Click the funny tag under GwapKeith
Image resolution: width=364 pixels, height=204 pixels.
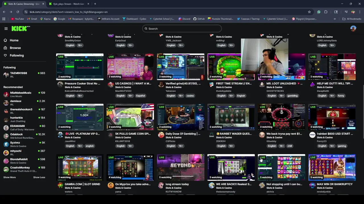341,96
